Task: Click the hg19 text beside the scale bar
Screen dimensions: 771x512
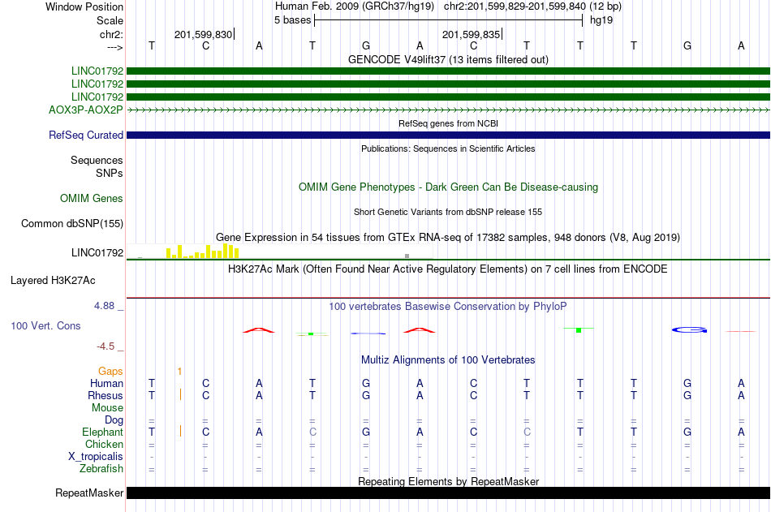Action: pyautogui.click(x=601, y=20)
